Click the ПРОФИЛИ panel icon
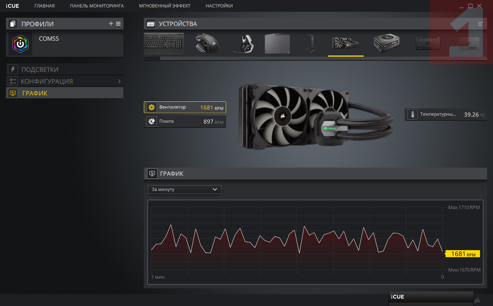Viewport: 493px width, 306px height. [13, 24]
